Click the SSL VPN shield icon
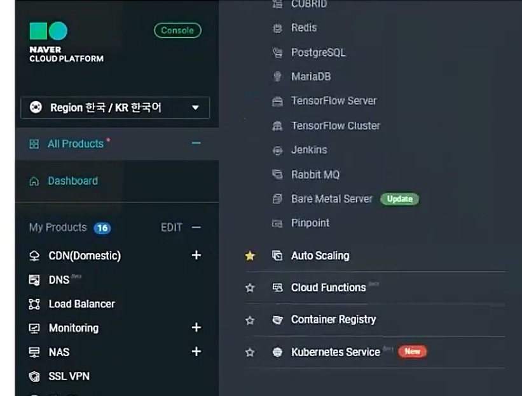This screenshot has height=396, width=522. [34, 376]
